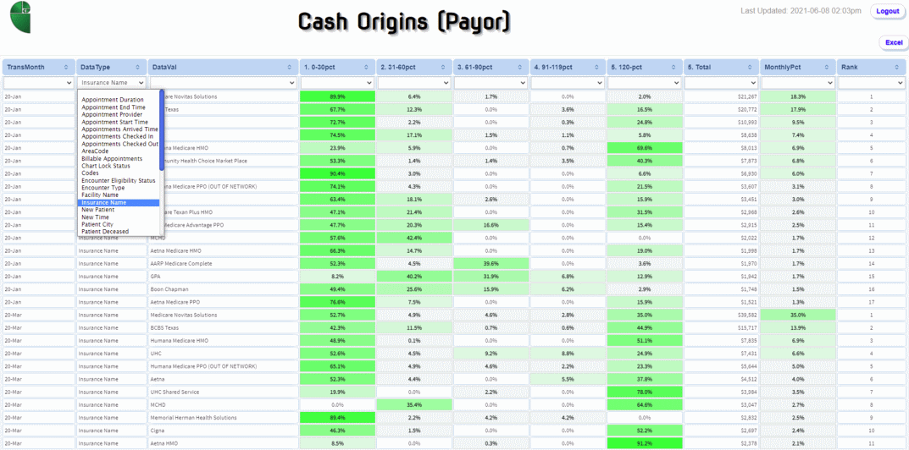Click the Cash Origins (Payor) title
This screenshot has width=909, height=450.
coord(405,22)
